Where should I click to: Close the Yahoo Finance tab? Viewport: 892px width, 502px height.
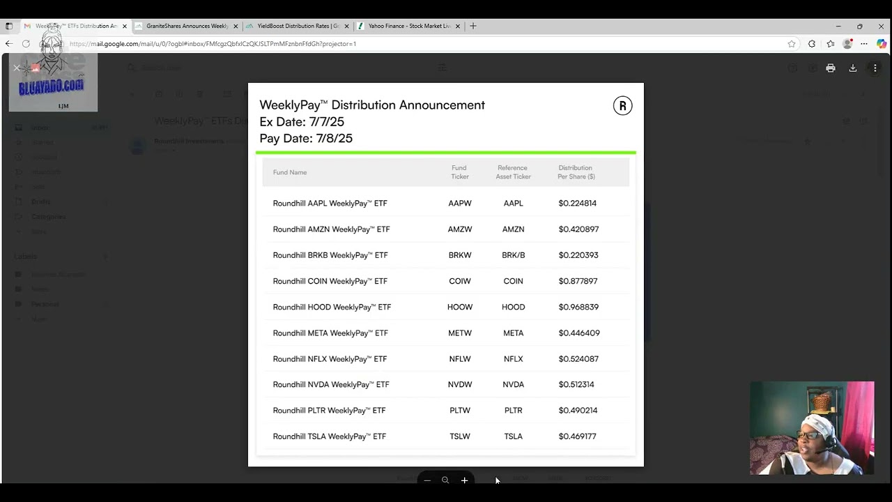click(458, 26)
